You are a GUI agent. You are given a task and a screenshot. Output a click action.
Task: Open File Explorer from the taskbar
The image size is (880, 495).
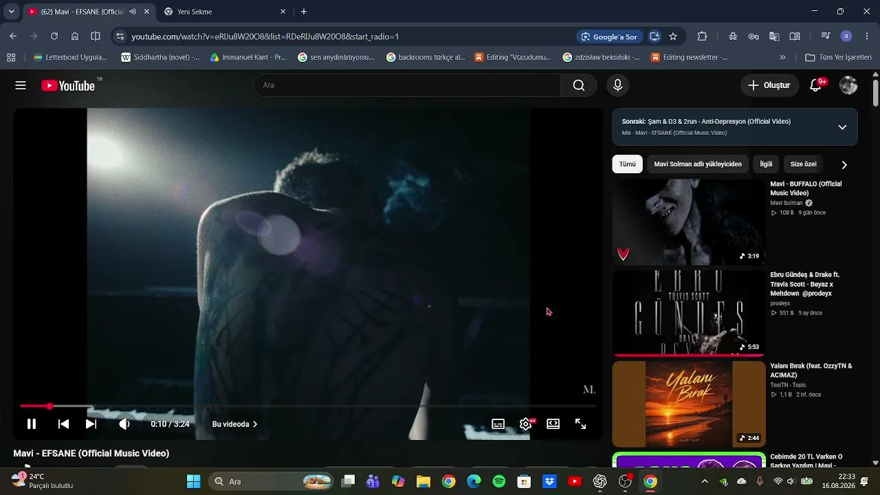coord(423,481)
